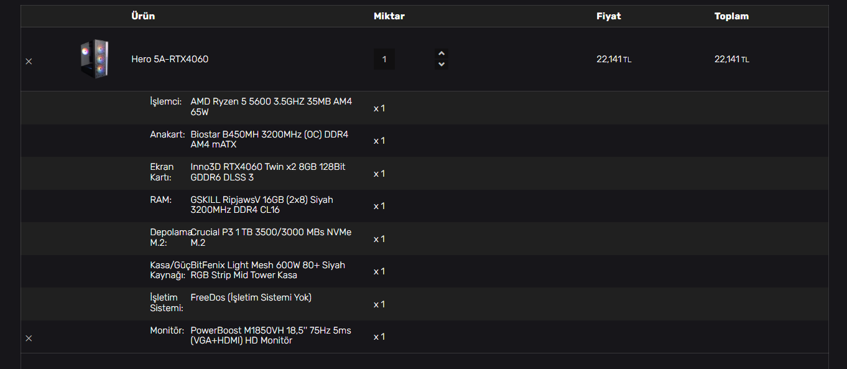
Task: Select the unit price under Fiyat
Action: click(x=613, y=59)
